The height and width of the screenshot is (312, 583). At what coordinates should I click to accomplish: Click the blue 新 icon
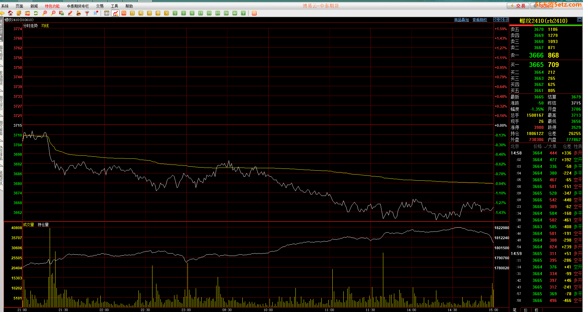pyautogui.click(x=96, y=13)
